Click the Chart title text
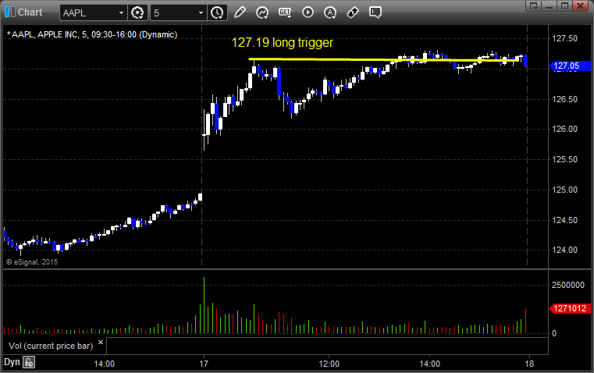 click(30, 12)
